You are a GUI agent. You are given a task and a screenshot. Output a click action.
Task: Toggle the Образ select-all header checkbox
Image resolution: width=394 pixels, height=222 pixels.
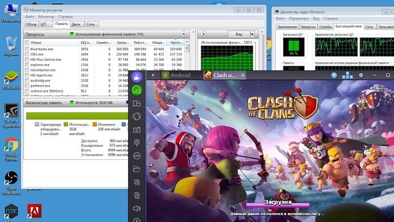pyautogui.click(x=27, y=43)
